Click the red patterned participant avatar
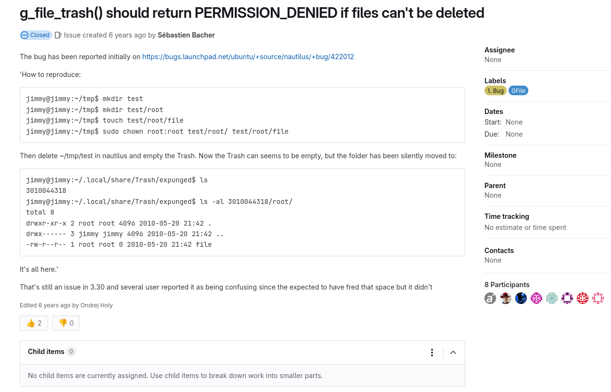 (x=583, y=298)
